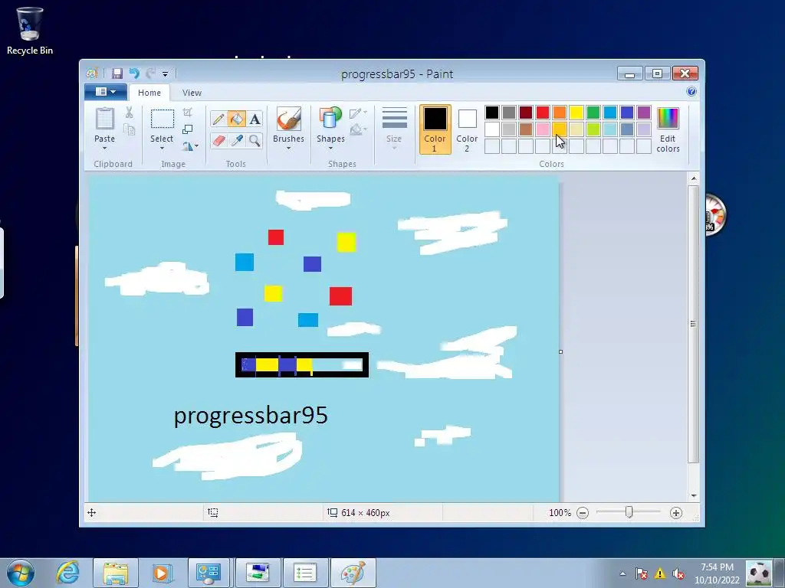Launch Internet Explorer from taskbar
The width and height of the screenshot is (785, 588).
click(67, 573)
